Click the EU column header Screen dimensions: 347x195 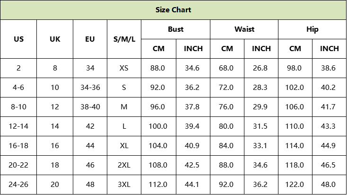click(x=90, y=39)
